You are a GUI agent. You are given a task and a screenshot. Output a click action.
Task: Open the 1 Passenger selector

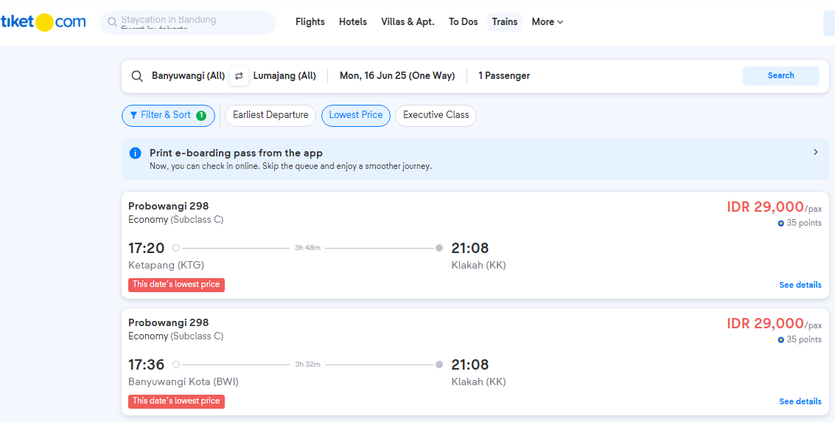pyautogui.click(x=504, y=76)
